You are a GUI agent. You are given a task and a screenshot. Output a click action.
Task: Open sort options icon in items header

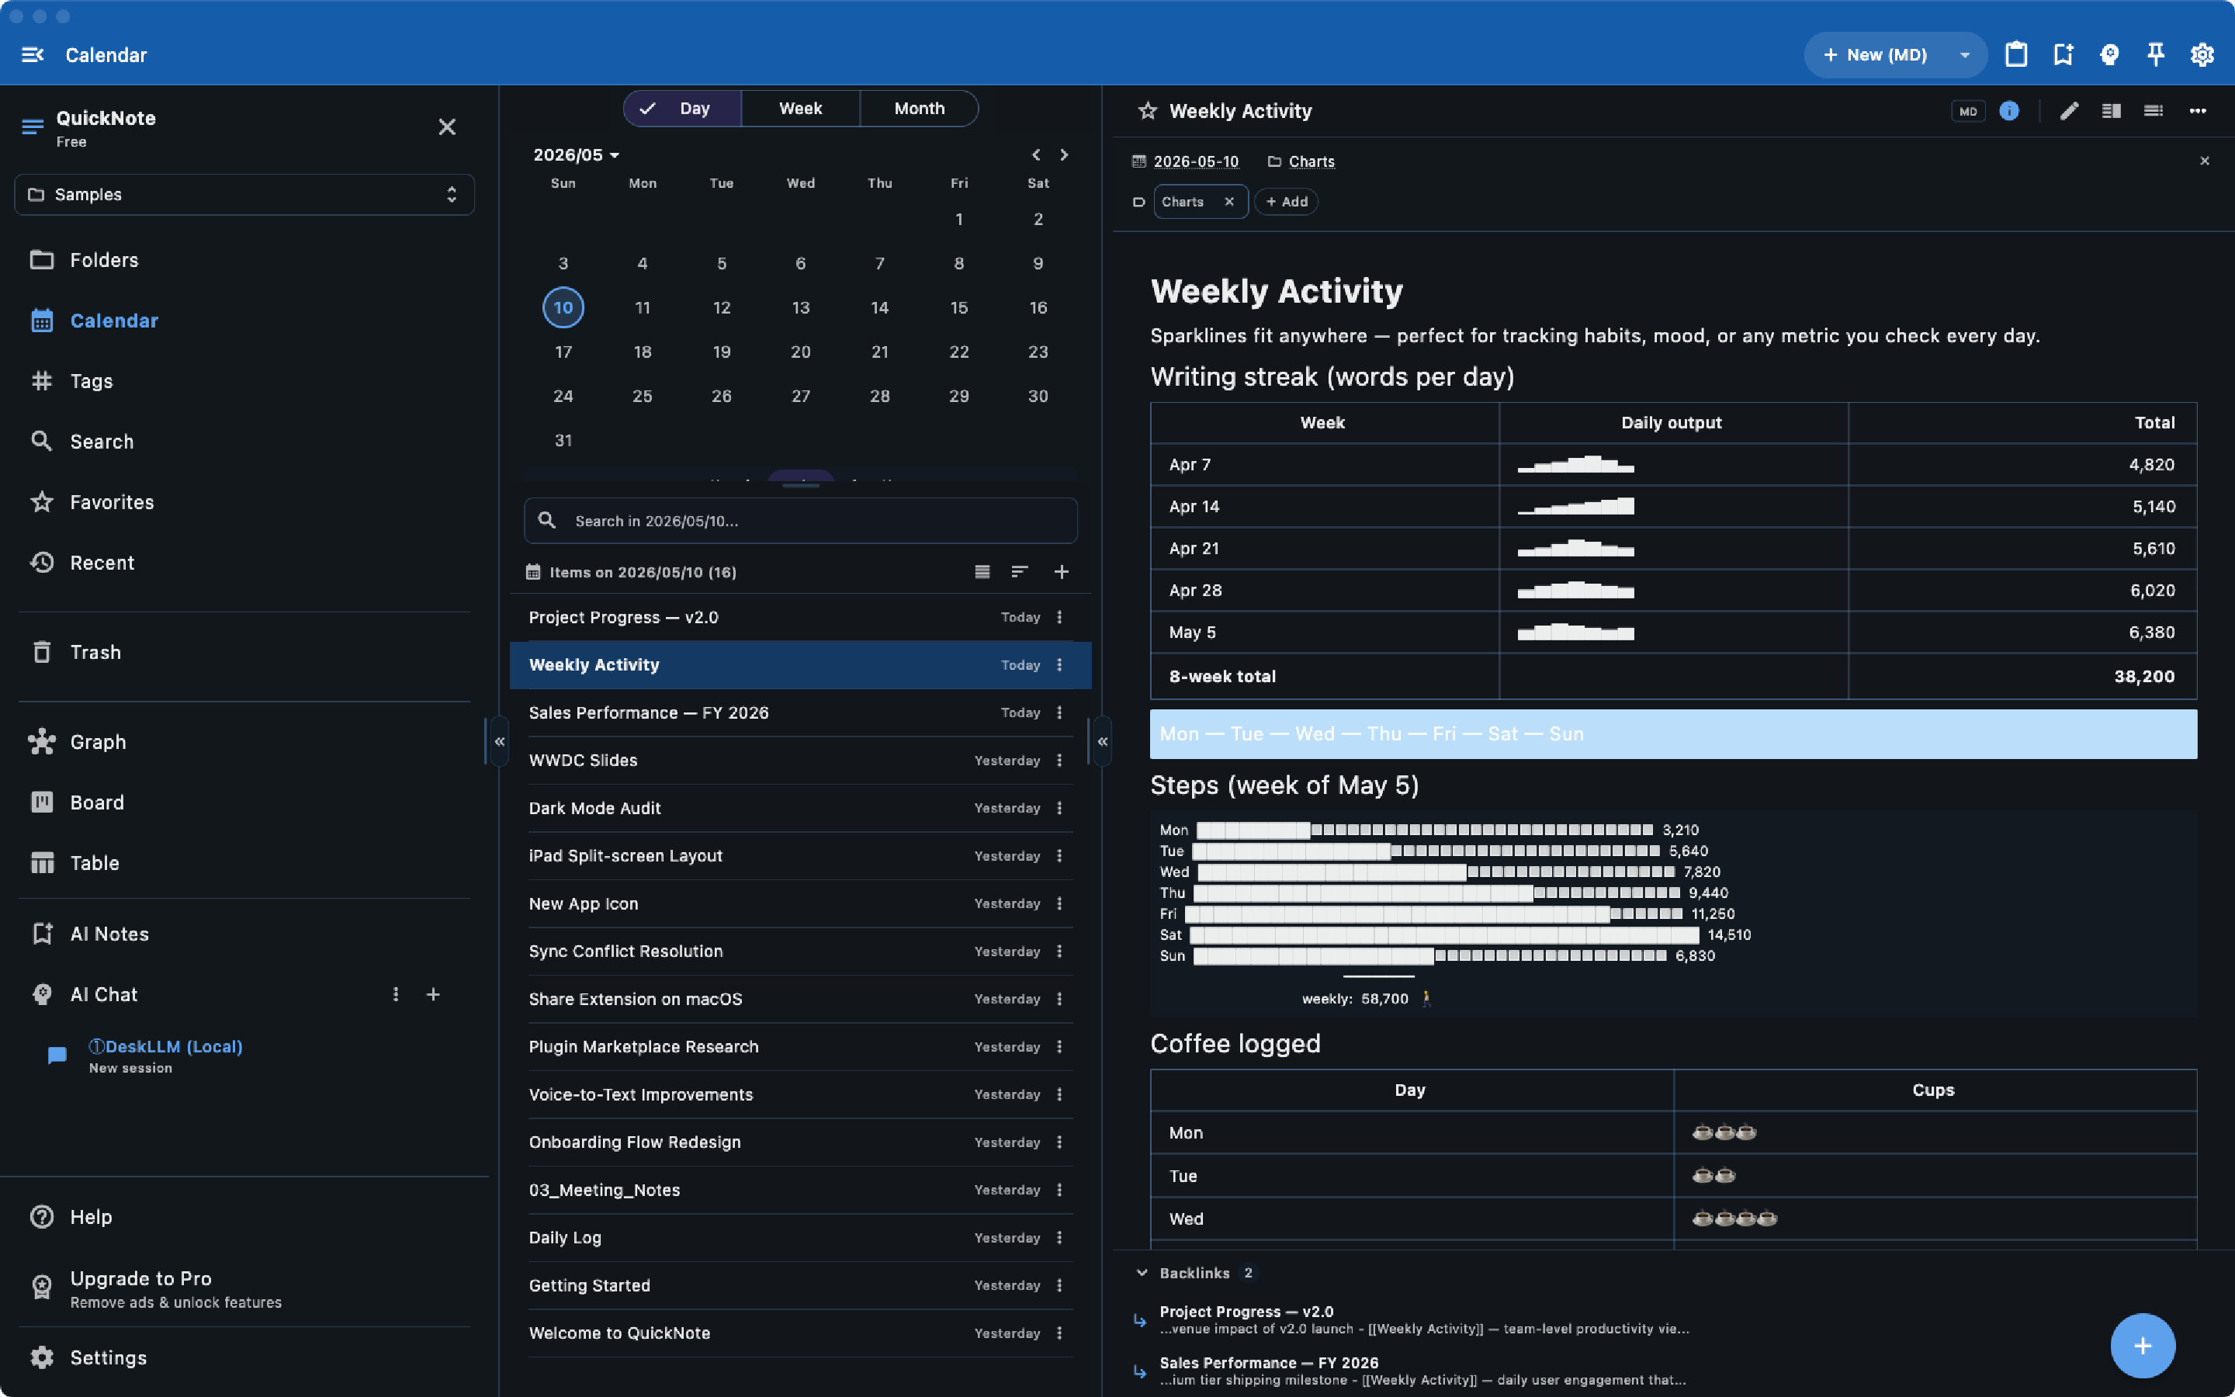tap(1020, 572)
